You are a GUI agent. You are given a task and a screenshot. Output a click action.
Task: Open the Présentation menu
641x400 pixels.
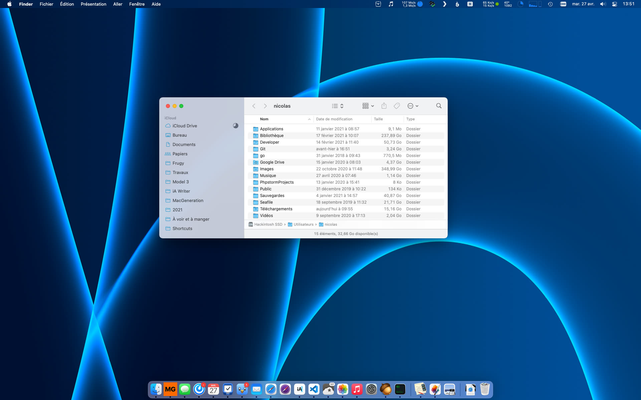pyautogui.click(x=93, y=4)
